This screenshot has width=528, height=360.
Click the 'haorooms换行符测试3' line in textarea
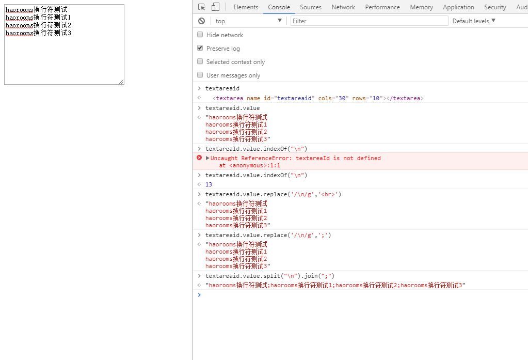click(38, 33)
